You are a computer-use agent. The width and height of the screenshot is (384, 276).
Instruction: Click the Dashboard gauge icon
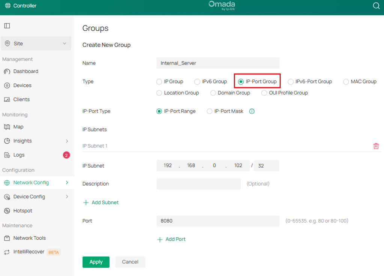point(7,72)
